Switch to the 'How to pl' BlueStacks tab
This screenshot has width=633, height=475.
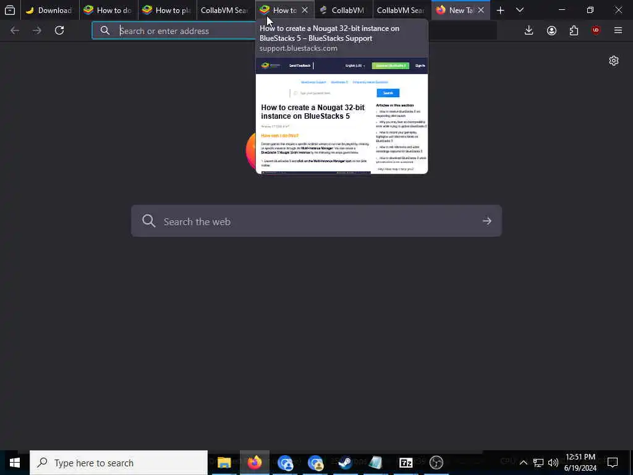[168, 10]
